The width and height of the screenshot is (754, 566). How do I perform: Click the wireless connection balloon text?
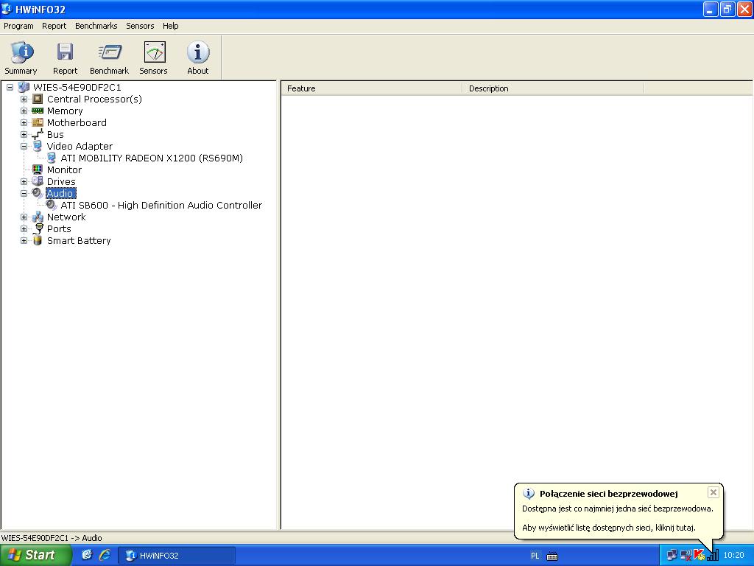click(x=618, y=518)
